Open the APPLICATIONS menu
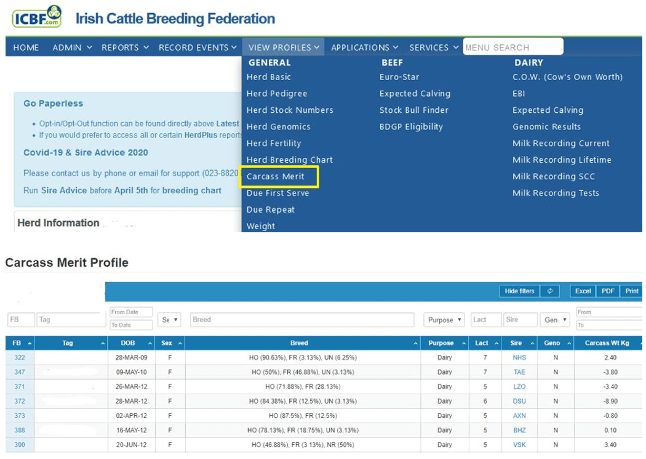The image size is (646, 459). [x=365, y=47]
